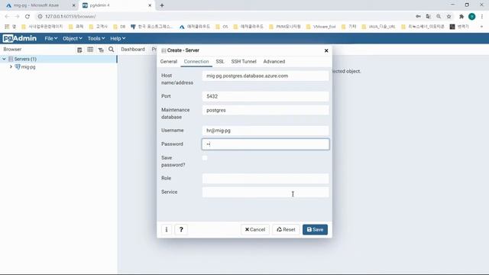Screen dimensions: 489x275
Task: Expand the mig-pg server node
Action: tap(11, 66)
